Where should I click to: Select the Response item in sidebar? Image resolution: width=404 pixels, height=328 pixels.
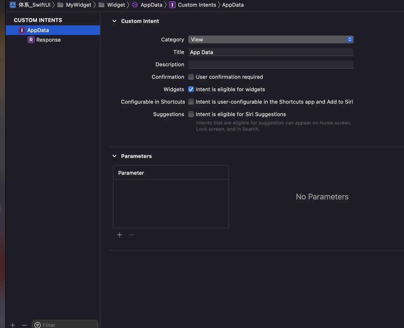tap(48, 40)
